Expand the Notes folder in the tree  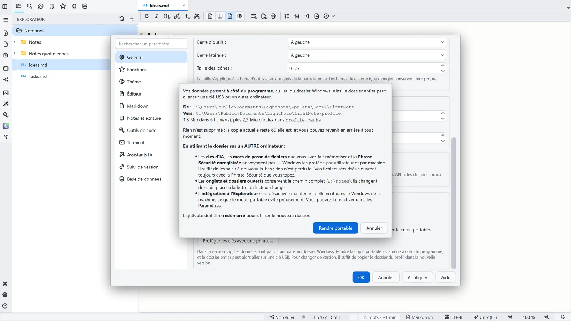(14, 42)
